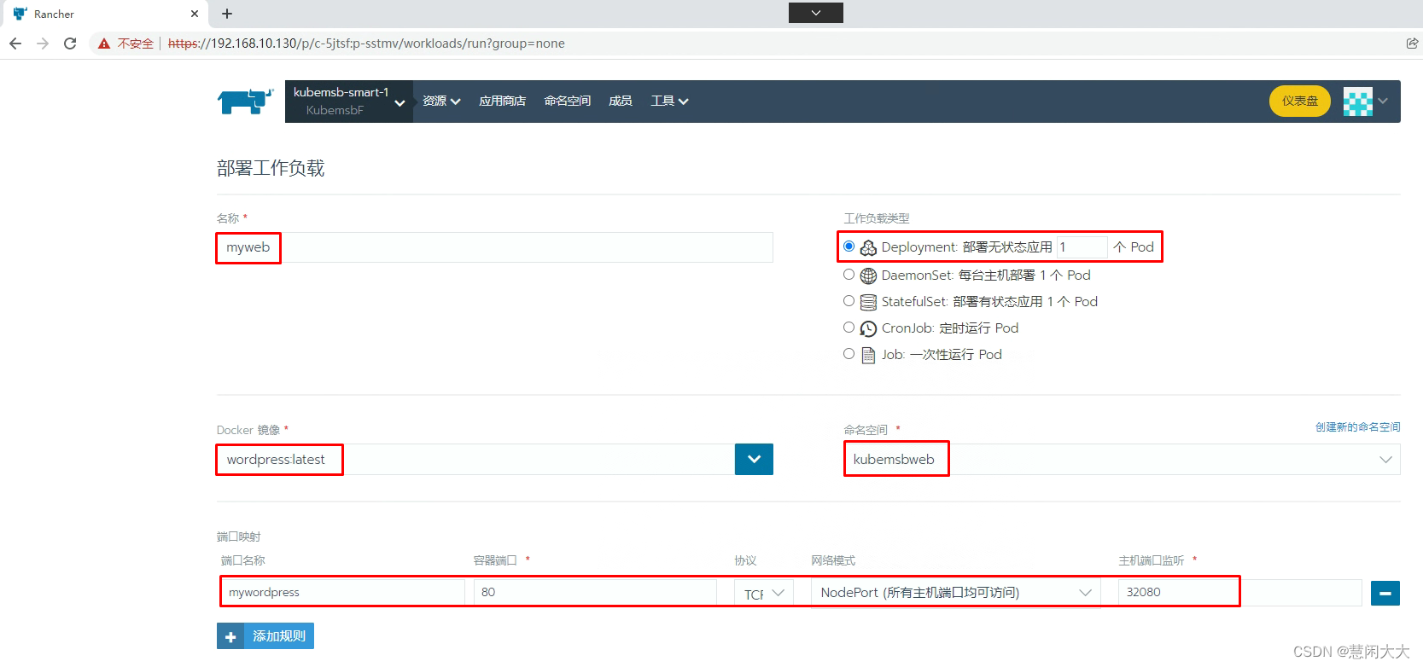Click the browser forward arrow
The width and height of the screenshot is (1423, 667).
43,43
